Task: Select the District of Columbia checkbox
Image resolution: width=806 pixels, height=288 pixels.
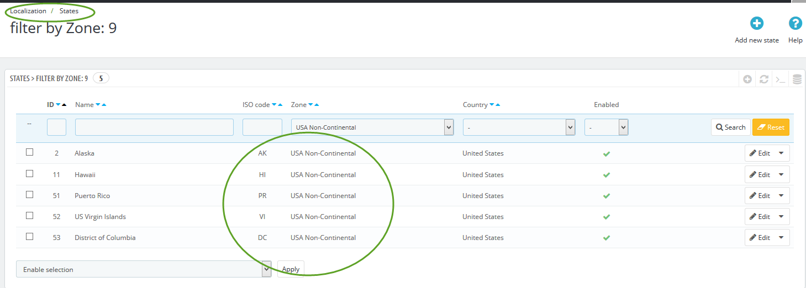Action: [x=30, y=236]
